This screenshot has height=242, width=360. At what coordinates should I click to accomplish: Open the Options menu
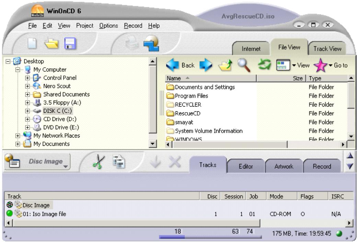[108, 25]
